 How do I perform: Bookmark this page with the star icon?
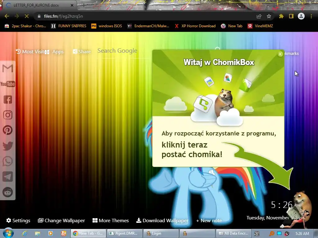pyautogui.click(x=269, y=16)
